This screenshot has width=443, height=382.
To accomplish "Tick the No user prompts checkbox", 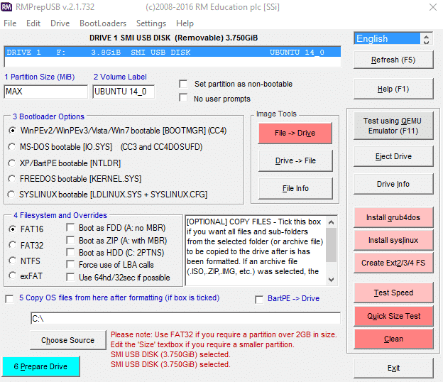I will tap(184, 99).
